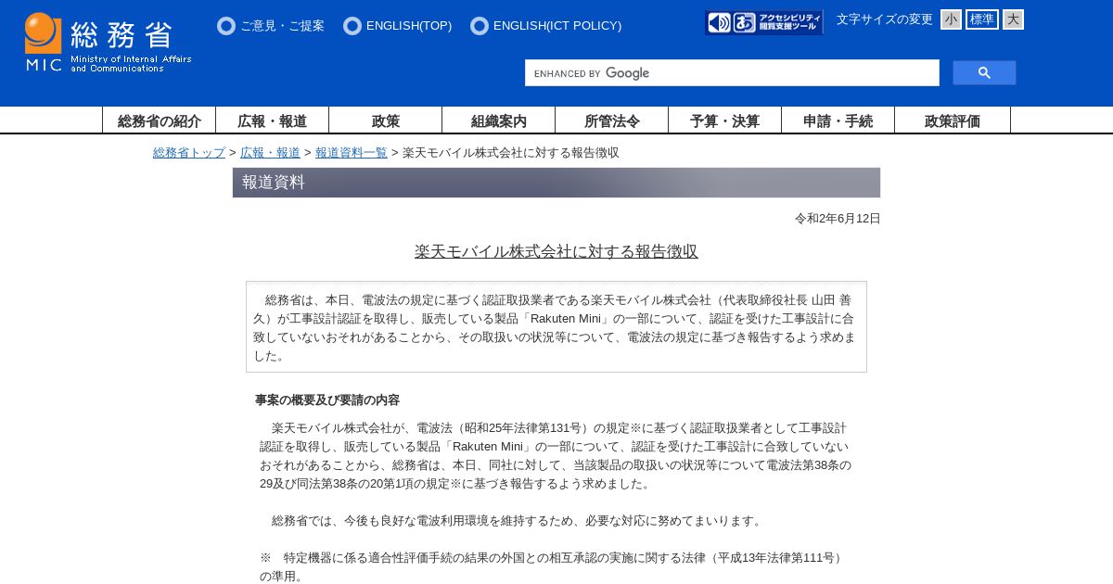The width and height of the screenshot is (1113, 584).
Task: Open the 政策 menu
Action: (x=386, y=121)
